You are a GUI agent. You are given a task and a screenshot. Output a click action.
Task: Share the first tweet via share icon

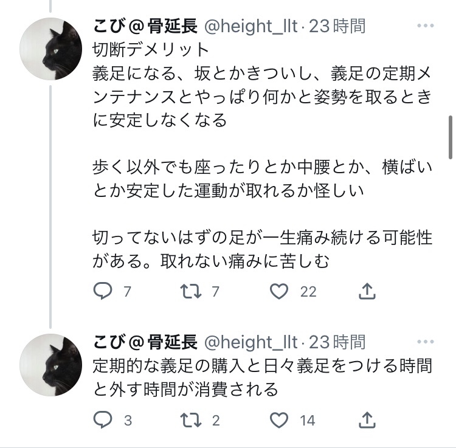click(367, 291)
